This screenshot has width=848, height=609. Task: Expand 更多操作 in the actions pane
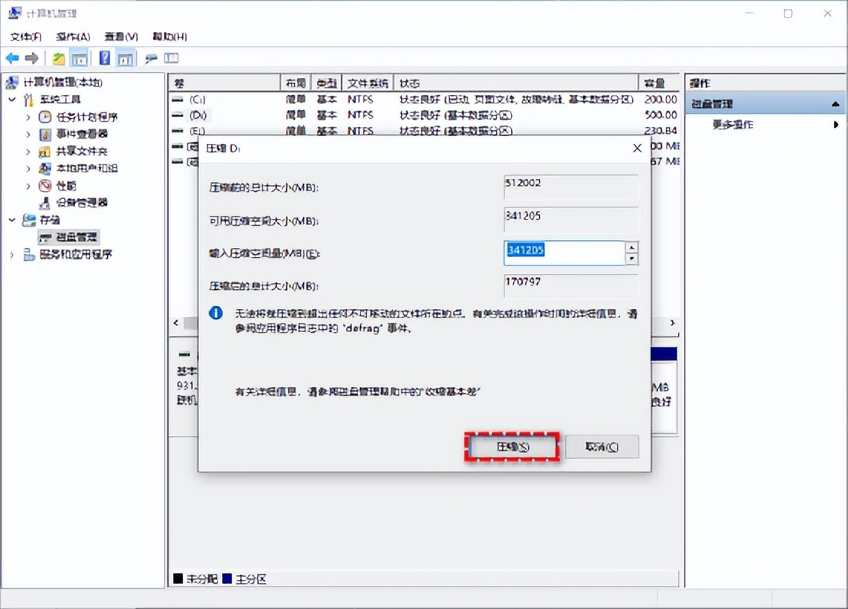click(x=733, y=125)
